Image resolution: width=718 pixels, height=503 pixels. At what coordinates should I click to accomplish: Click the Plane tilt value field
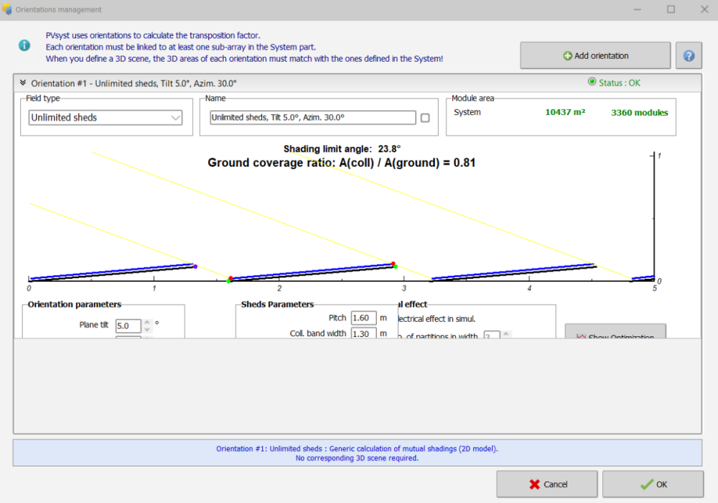click(x=128, y=326)
